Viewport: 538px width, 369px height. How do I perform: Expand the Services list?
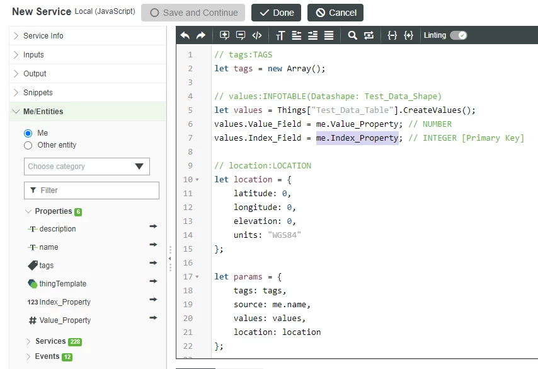click(28, 341)
